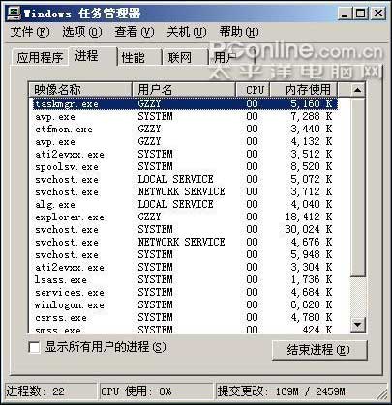Image resolution: width=392 pixels, height=405 pixels.
Task: Toggle 显示所有用户的进程 checkbox
Action: tap(34, 348)
